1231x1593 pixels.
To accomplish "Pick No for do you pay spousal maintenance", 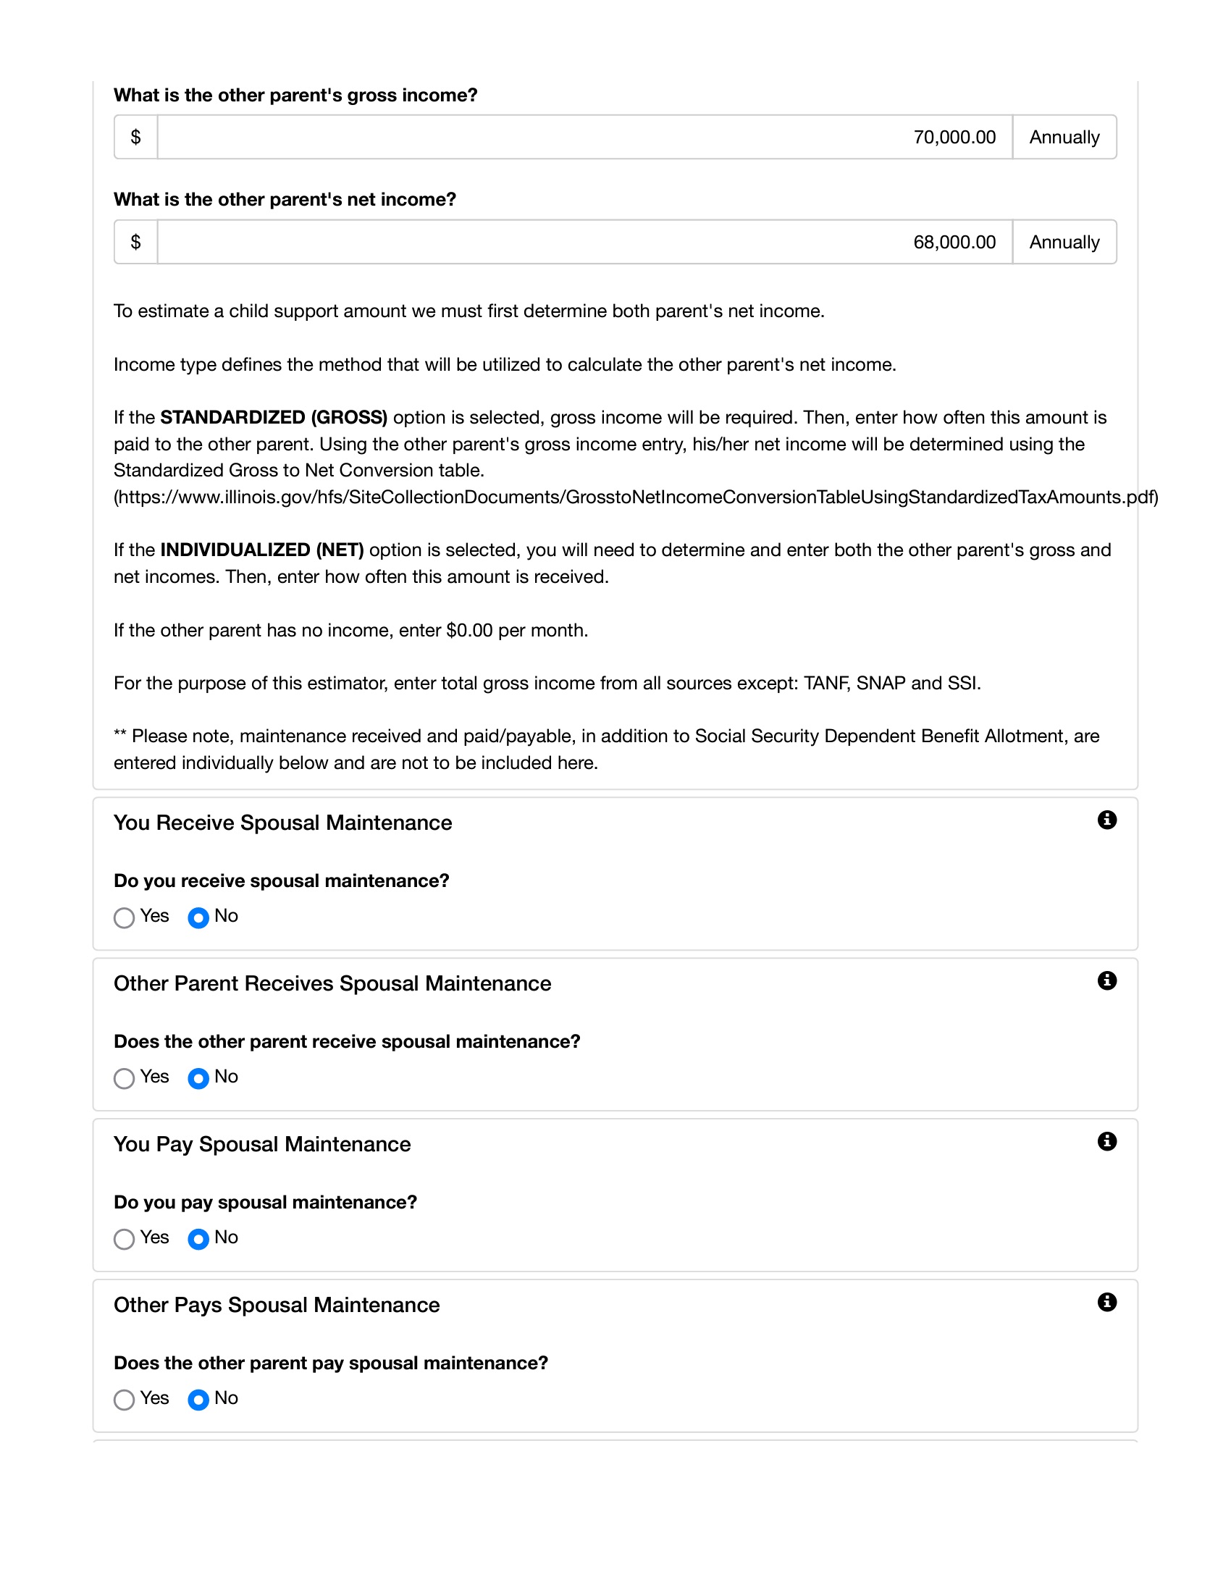I will (198, 1239).
